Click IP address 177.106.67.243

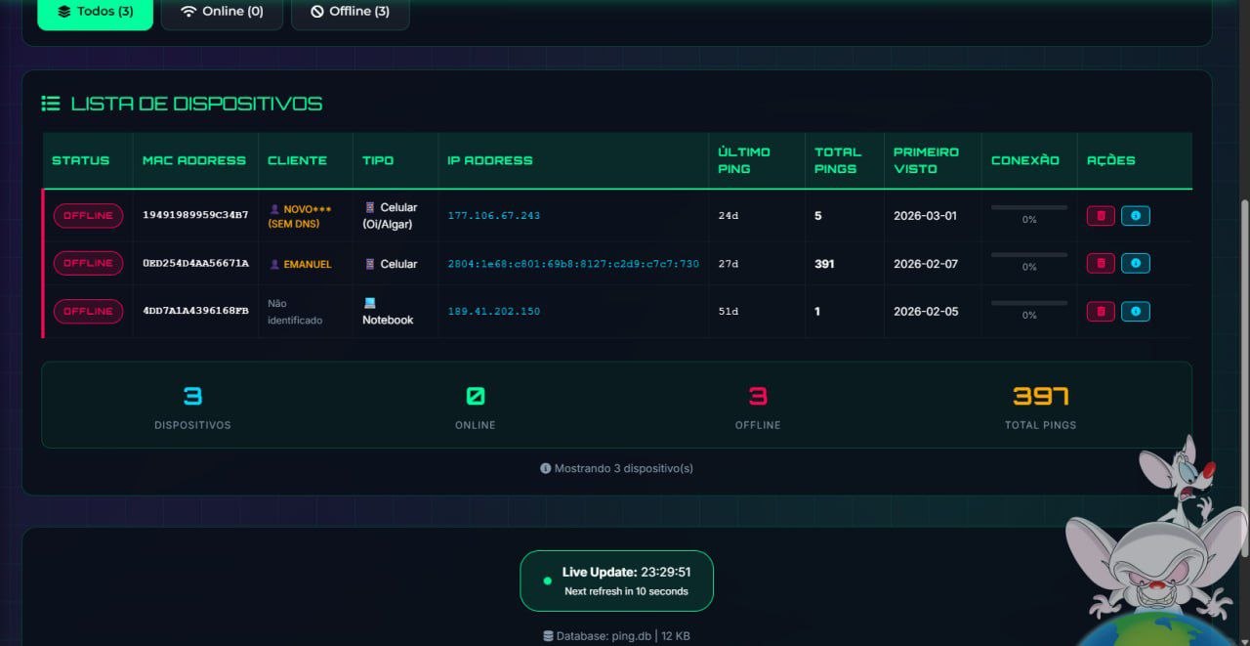[x=493, y=216]
